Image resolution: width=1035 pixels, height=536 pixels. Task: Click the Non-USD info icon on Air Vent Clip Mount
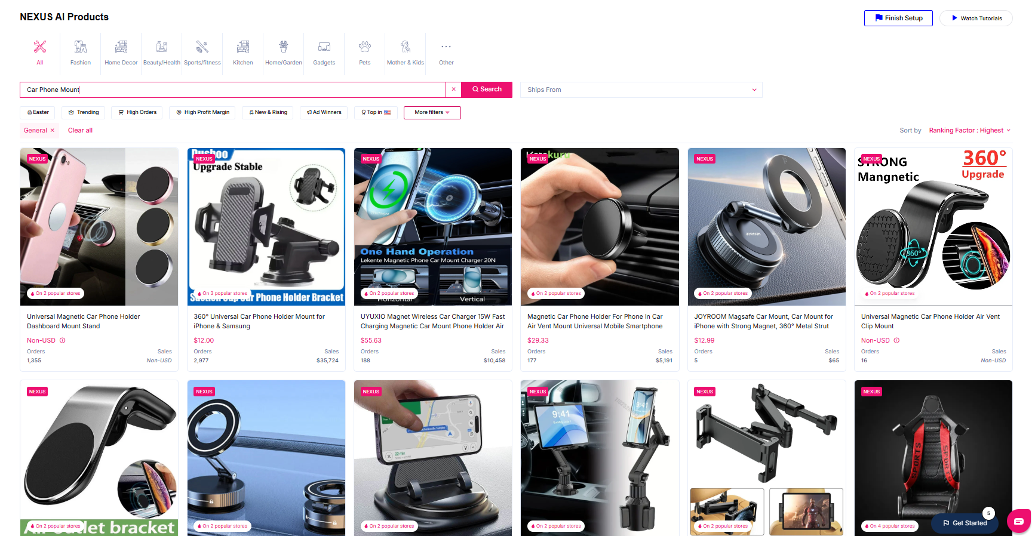(x=896, y=340)
